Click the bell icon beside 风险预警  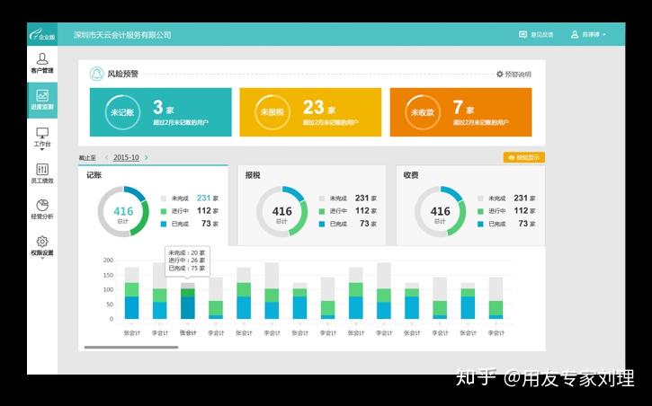(96, 74)
